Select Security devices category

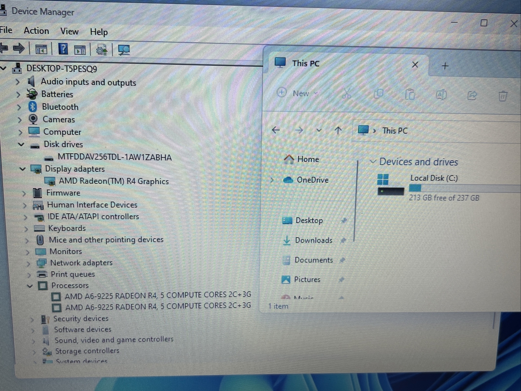81,319
